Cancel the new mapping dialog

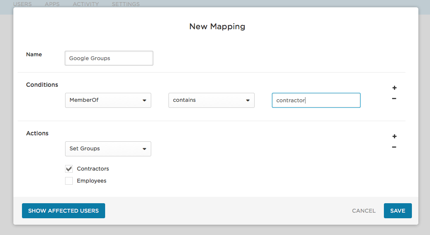point(364,211)
